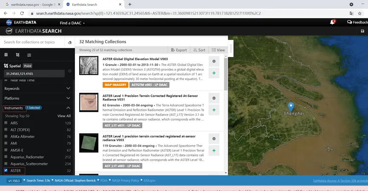The width and height of the screenshot is (368, 191).
Task: Add AST_L1T V031 collection to project
Action: click(x=214, y=110)
